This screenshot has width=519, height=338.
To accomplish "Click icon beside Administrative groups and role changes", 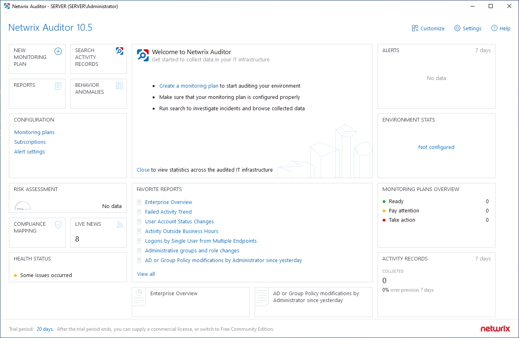I will pos(139,250).
